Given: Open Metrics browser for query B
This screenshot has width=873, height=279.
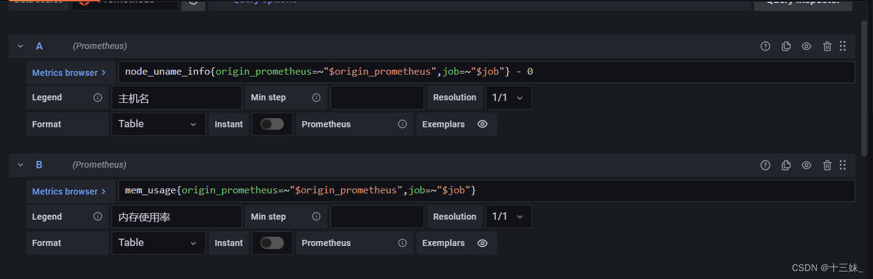Looking at the screenshot, I should (69, 192).
